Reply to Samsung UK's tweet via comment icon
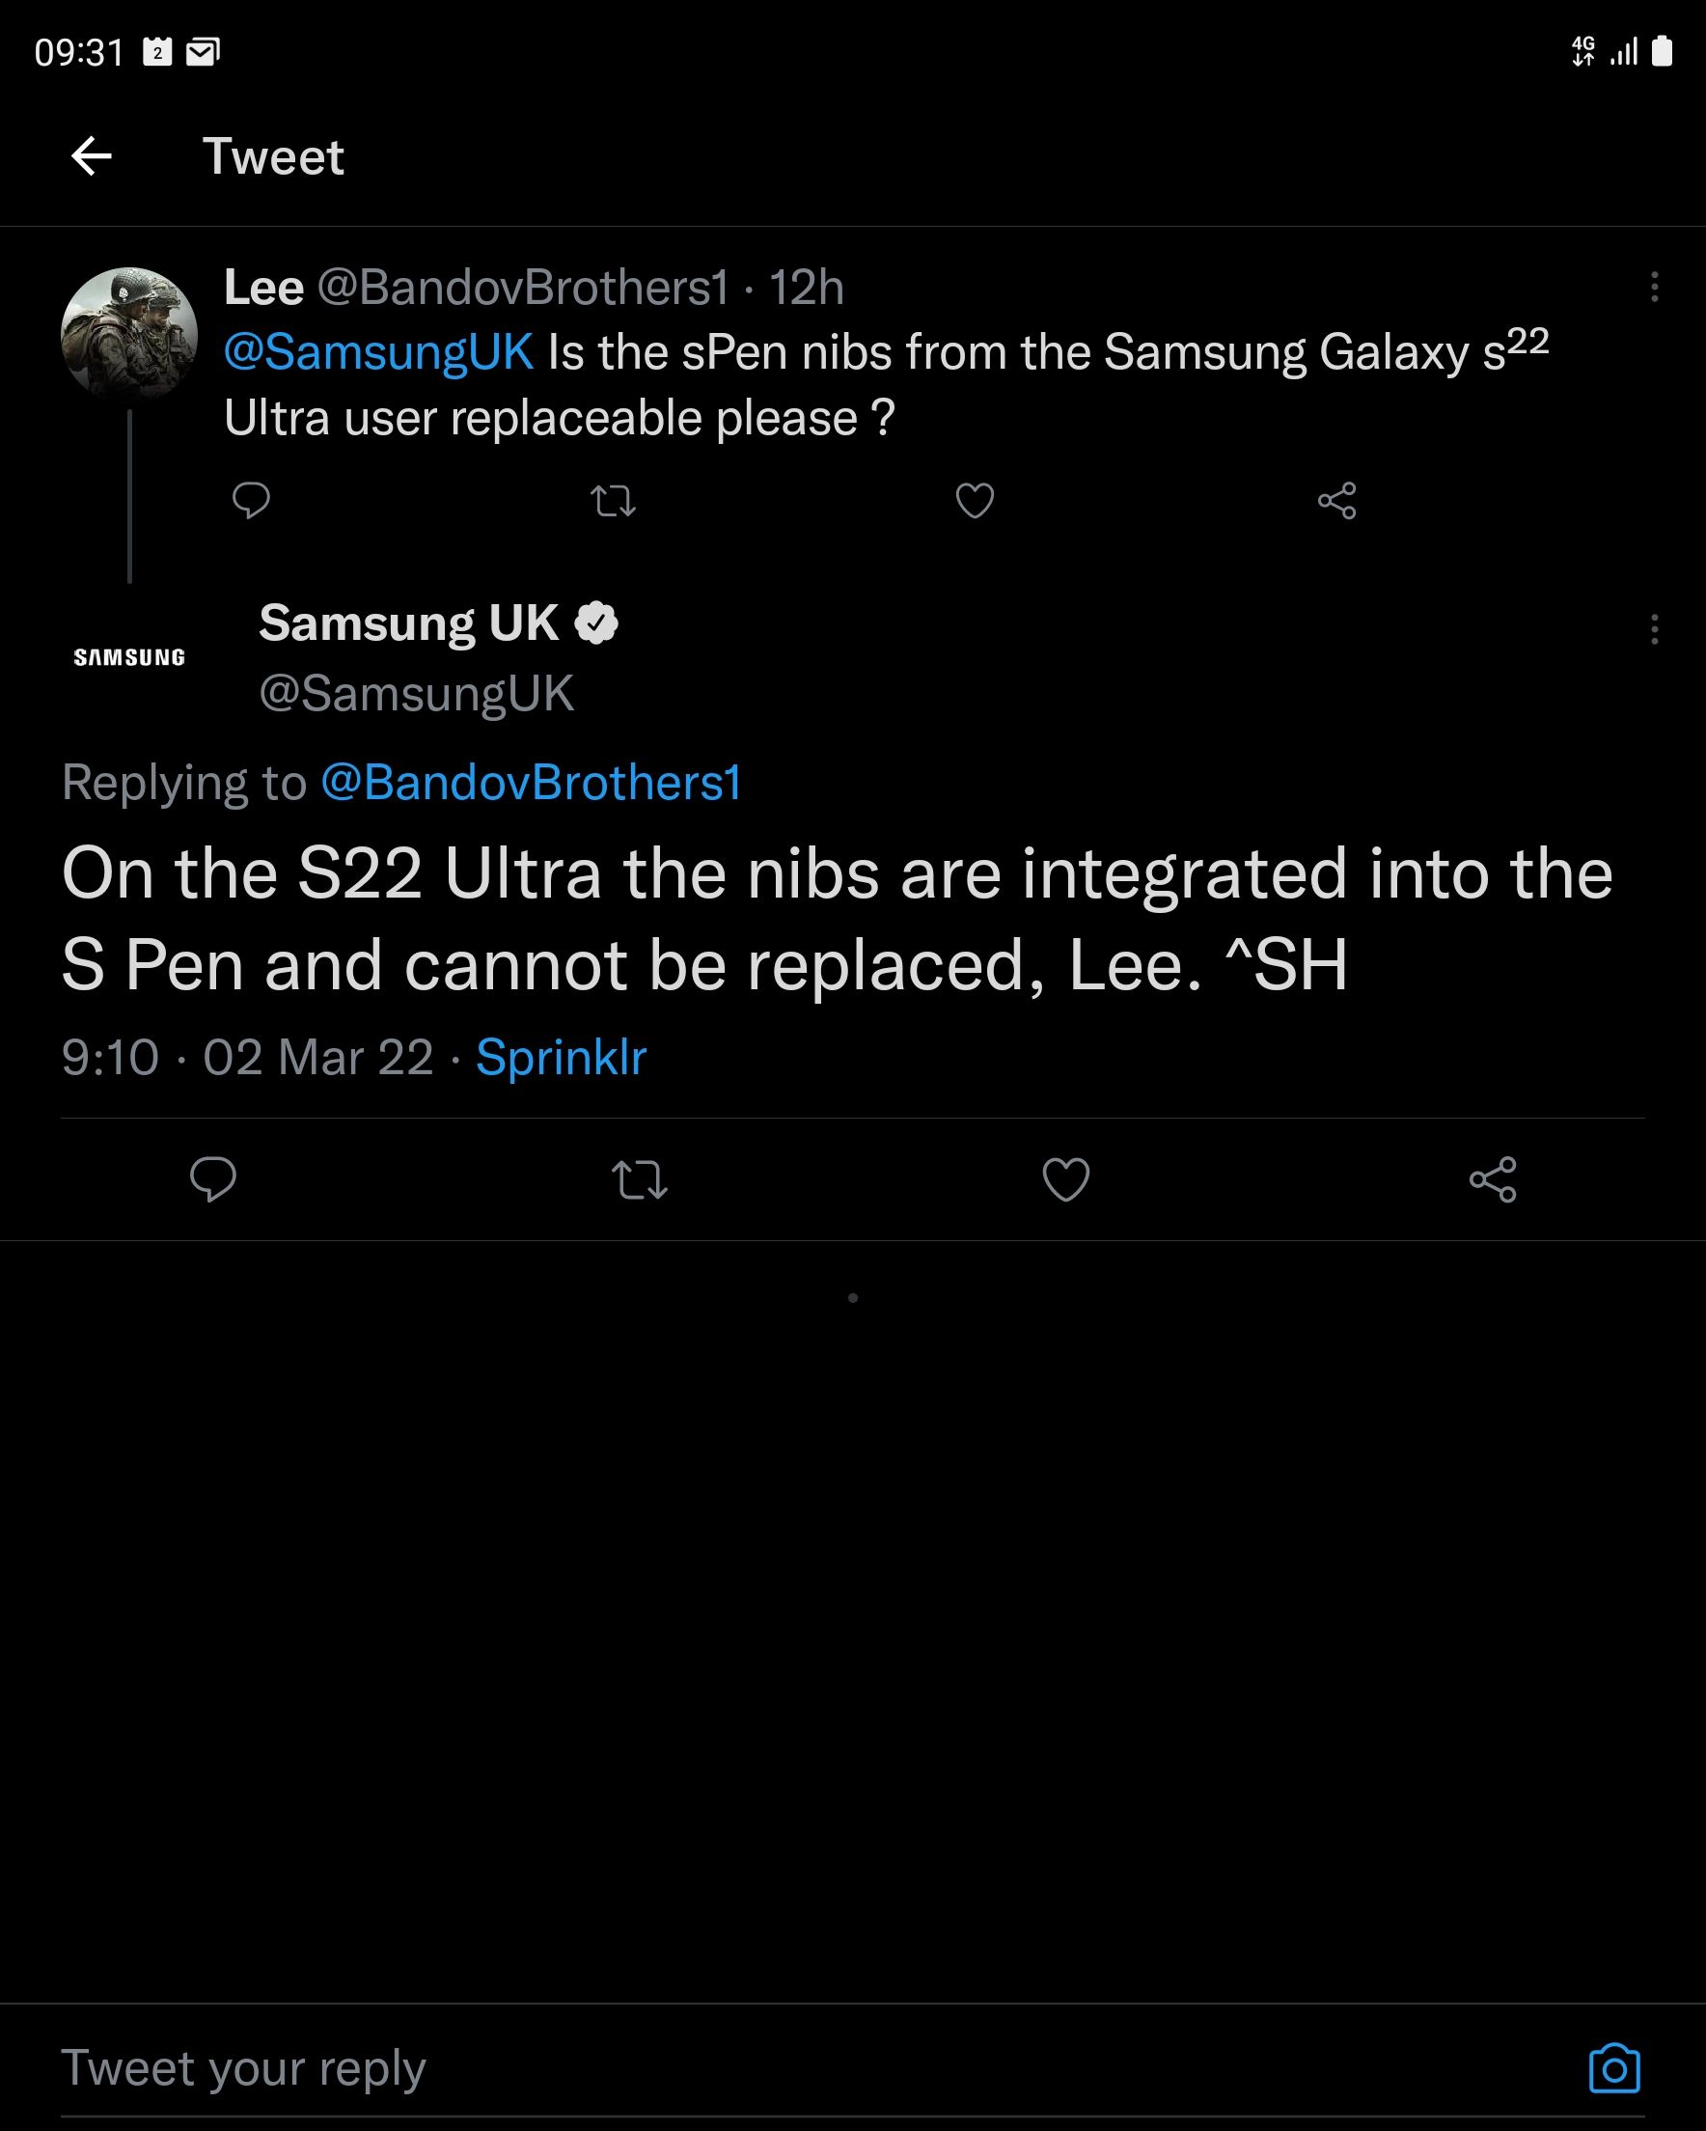The image size is (1706, 2131). click(x=212, y=1179)
